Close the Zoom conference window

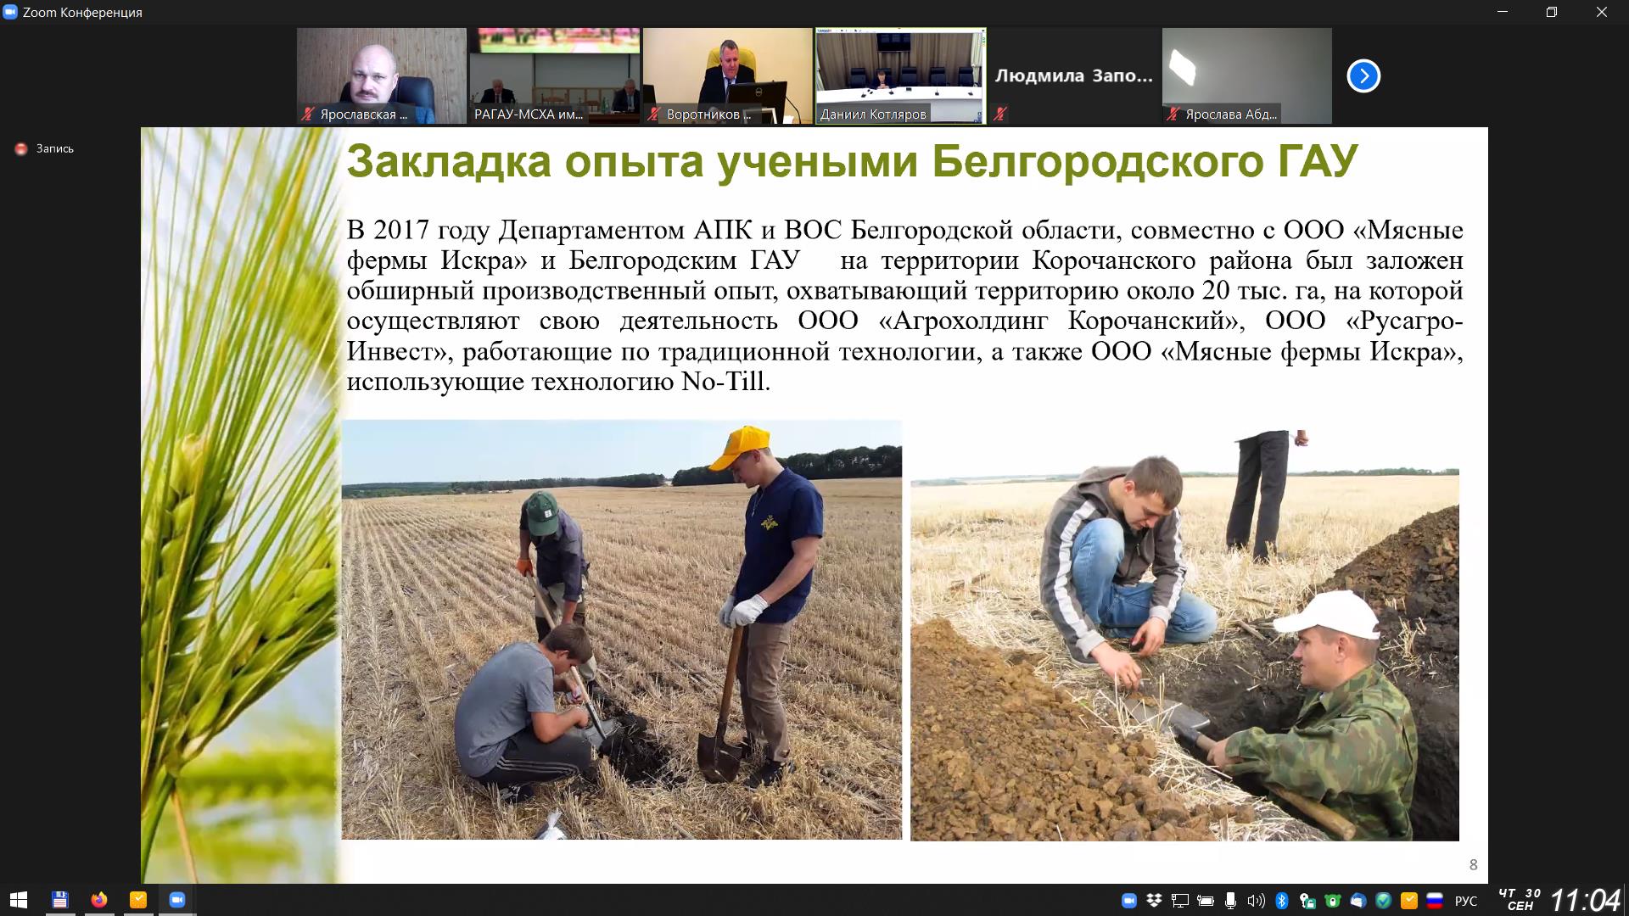[1602, 12]
